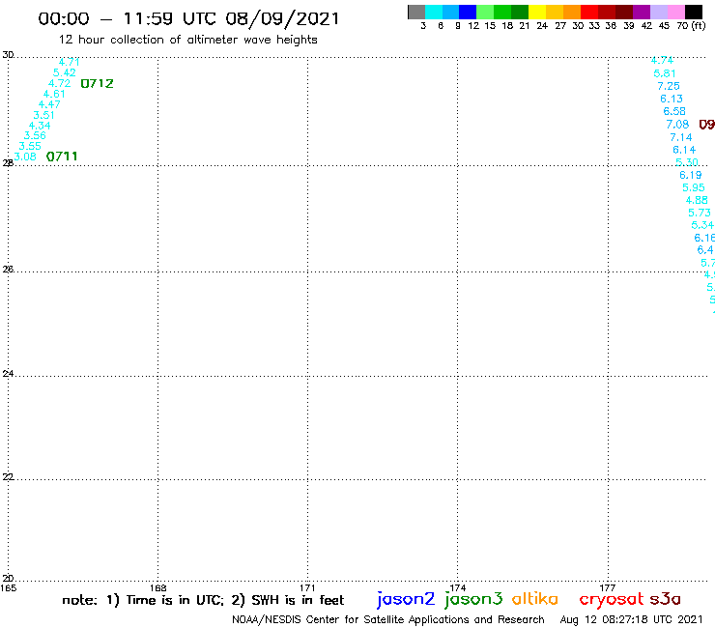Select the cryosat satellite label
This screenshot has height=628, width=715.
[612, 599]
